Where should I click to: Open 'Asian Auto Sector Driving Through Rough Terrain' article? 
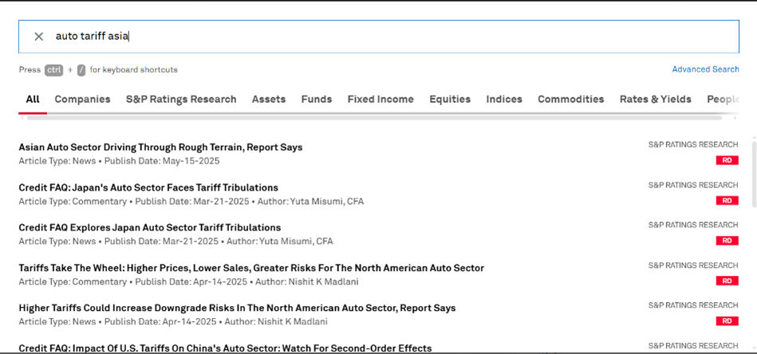[x=161, y=147]
